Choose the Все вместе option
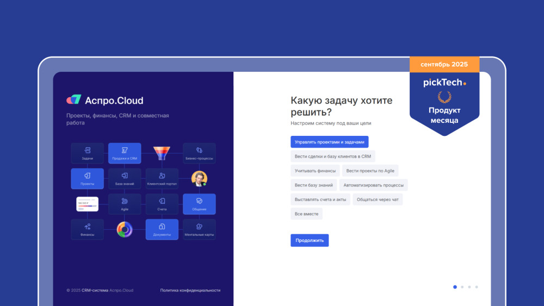544x306 pixels. point(306,214)
